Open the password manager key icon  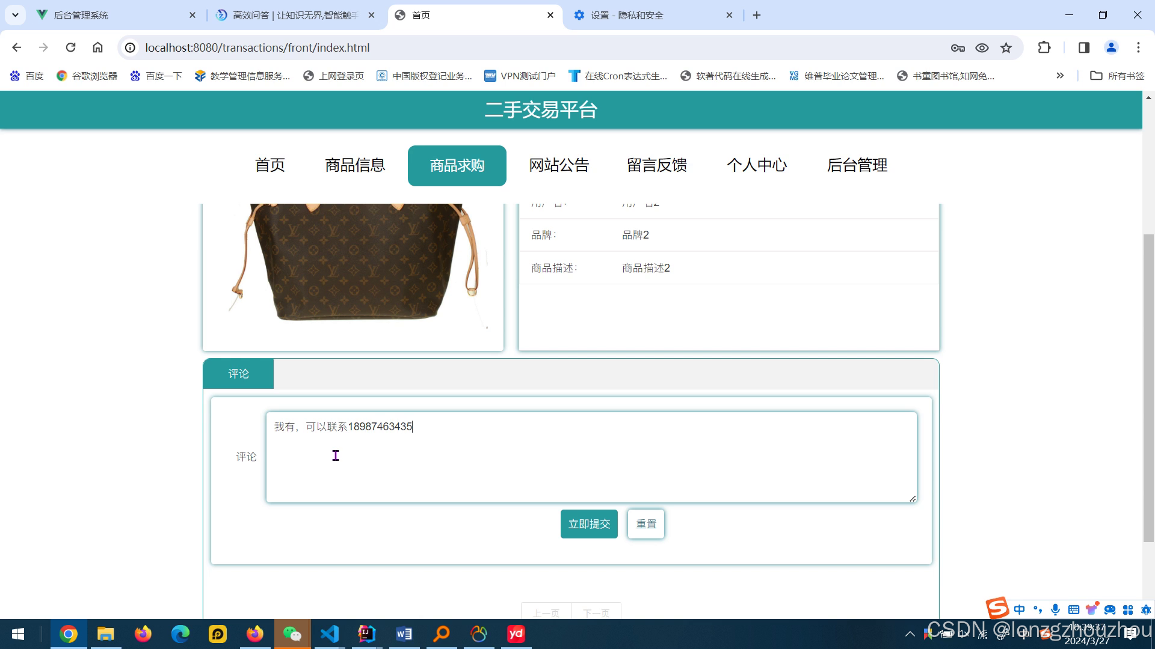point(958,47)
